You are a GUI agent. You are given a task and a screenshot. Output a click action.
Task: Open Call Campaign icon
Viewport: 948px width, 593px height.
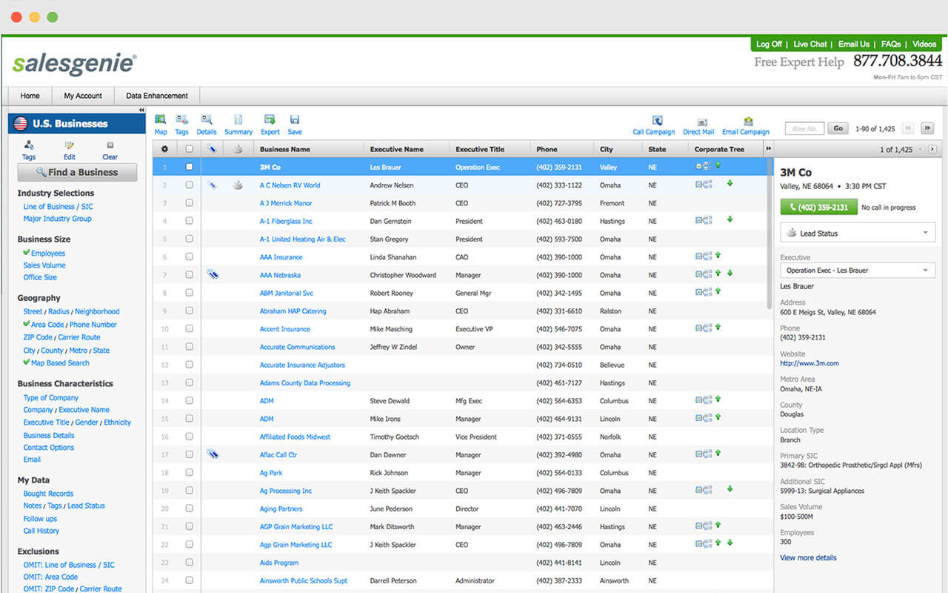pyautogui.click(x=657, y=121)
